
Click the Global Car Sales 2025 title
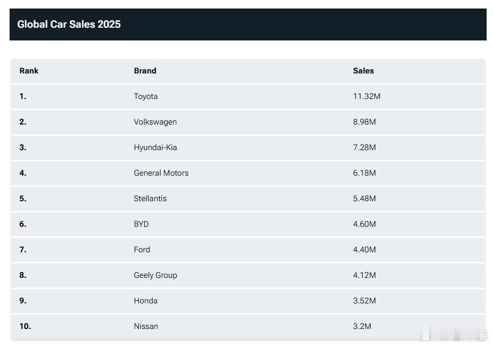pyautogui.click(x=69, y=24)
